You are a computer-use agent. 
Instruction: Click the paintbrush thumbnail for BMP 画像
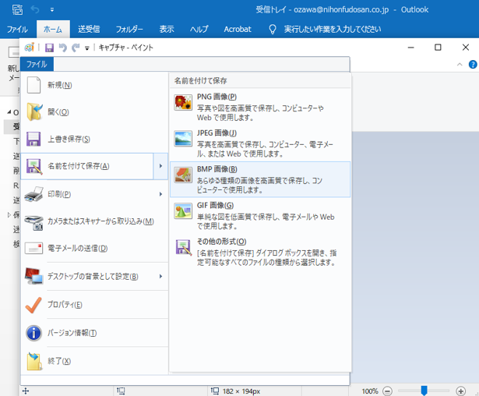click(183, 175)
